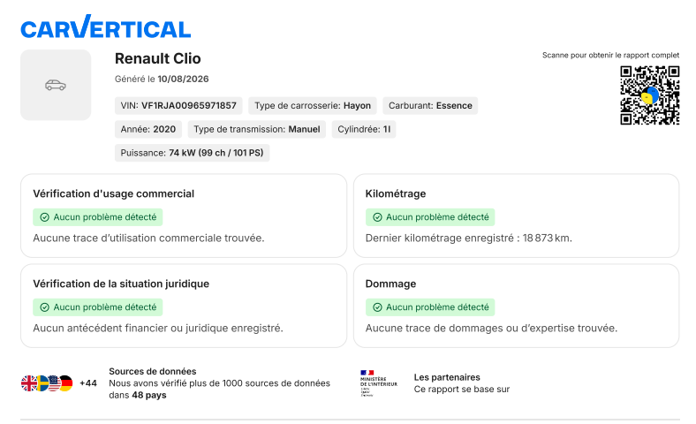Click the Sources de données heading
Viewport: 696px width, 424px height.
point(153,371)
